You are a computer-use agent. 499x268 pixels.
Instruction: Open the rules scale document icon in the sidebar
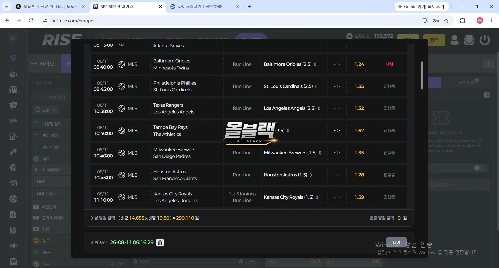(x=13, y=214)
